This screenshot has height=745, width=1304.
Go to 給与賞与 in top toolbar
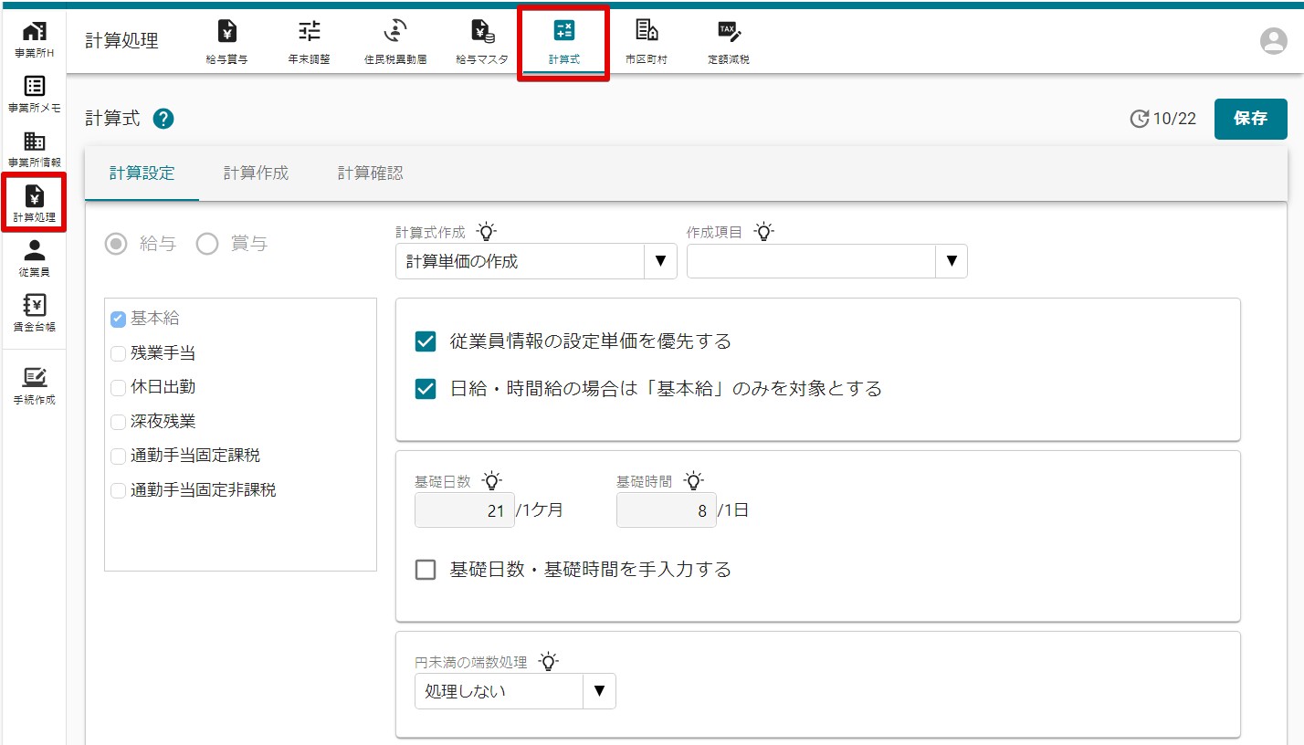pyautogui.click(x=227, y=42)
